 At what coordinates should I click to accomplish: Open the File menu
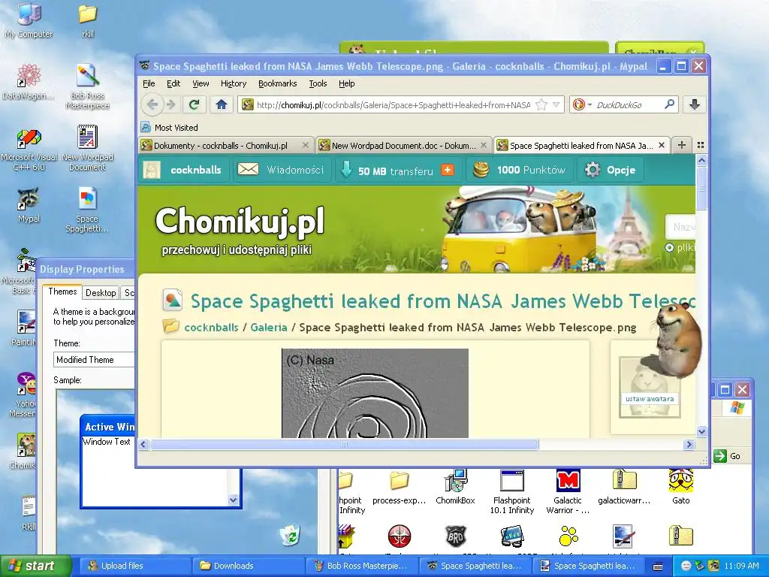tap(149, 83)
